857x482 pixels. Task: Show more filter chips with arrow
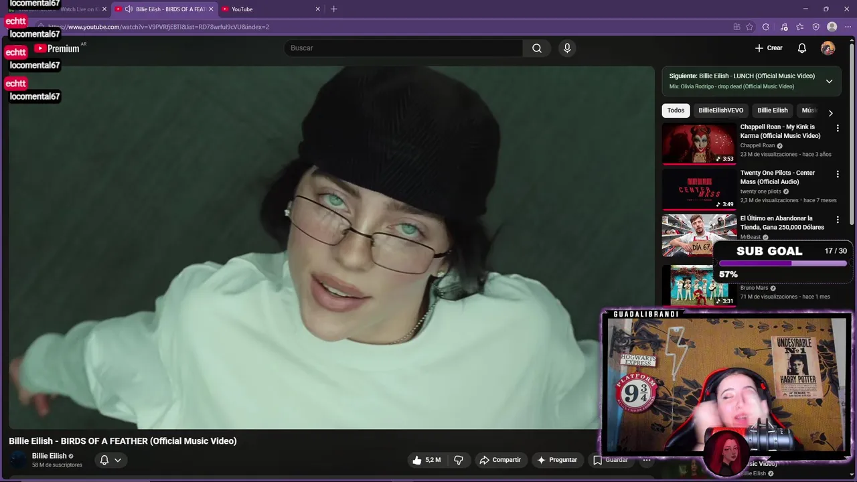click(x=831, y=113)
